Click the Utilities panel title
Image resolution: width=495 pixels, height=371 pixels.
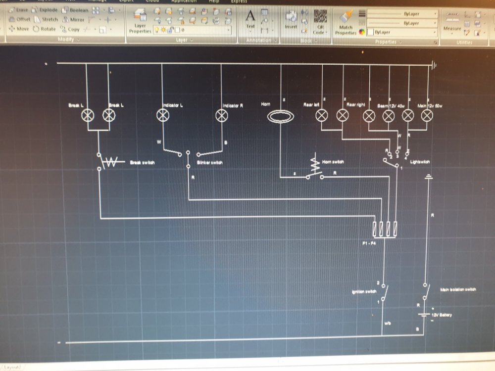pyautogui.click(x=464, y=42)
